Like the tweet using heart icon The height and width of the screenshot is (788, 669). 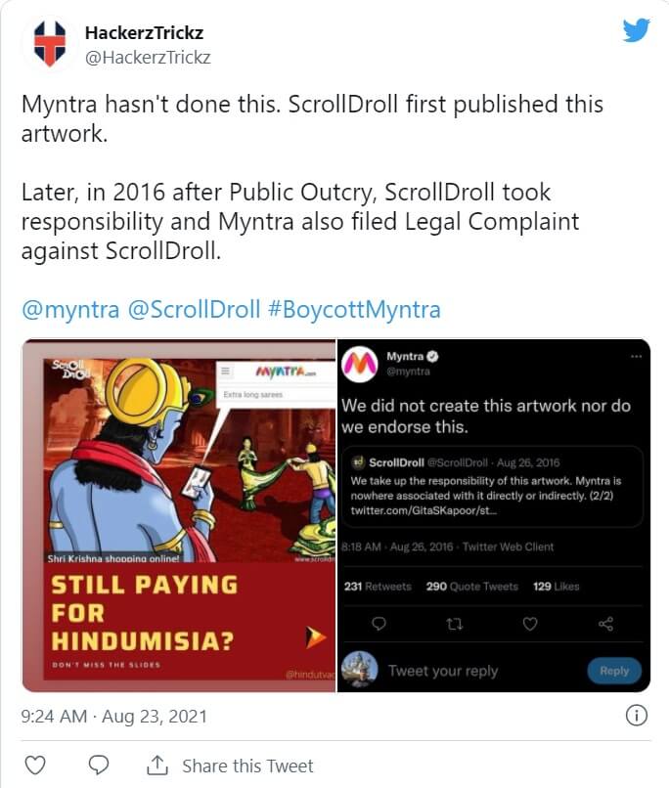point(35,765)
